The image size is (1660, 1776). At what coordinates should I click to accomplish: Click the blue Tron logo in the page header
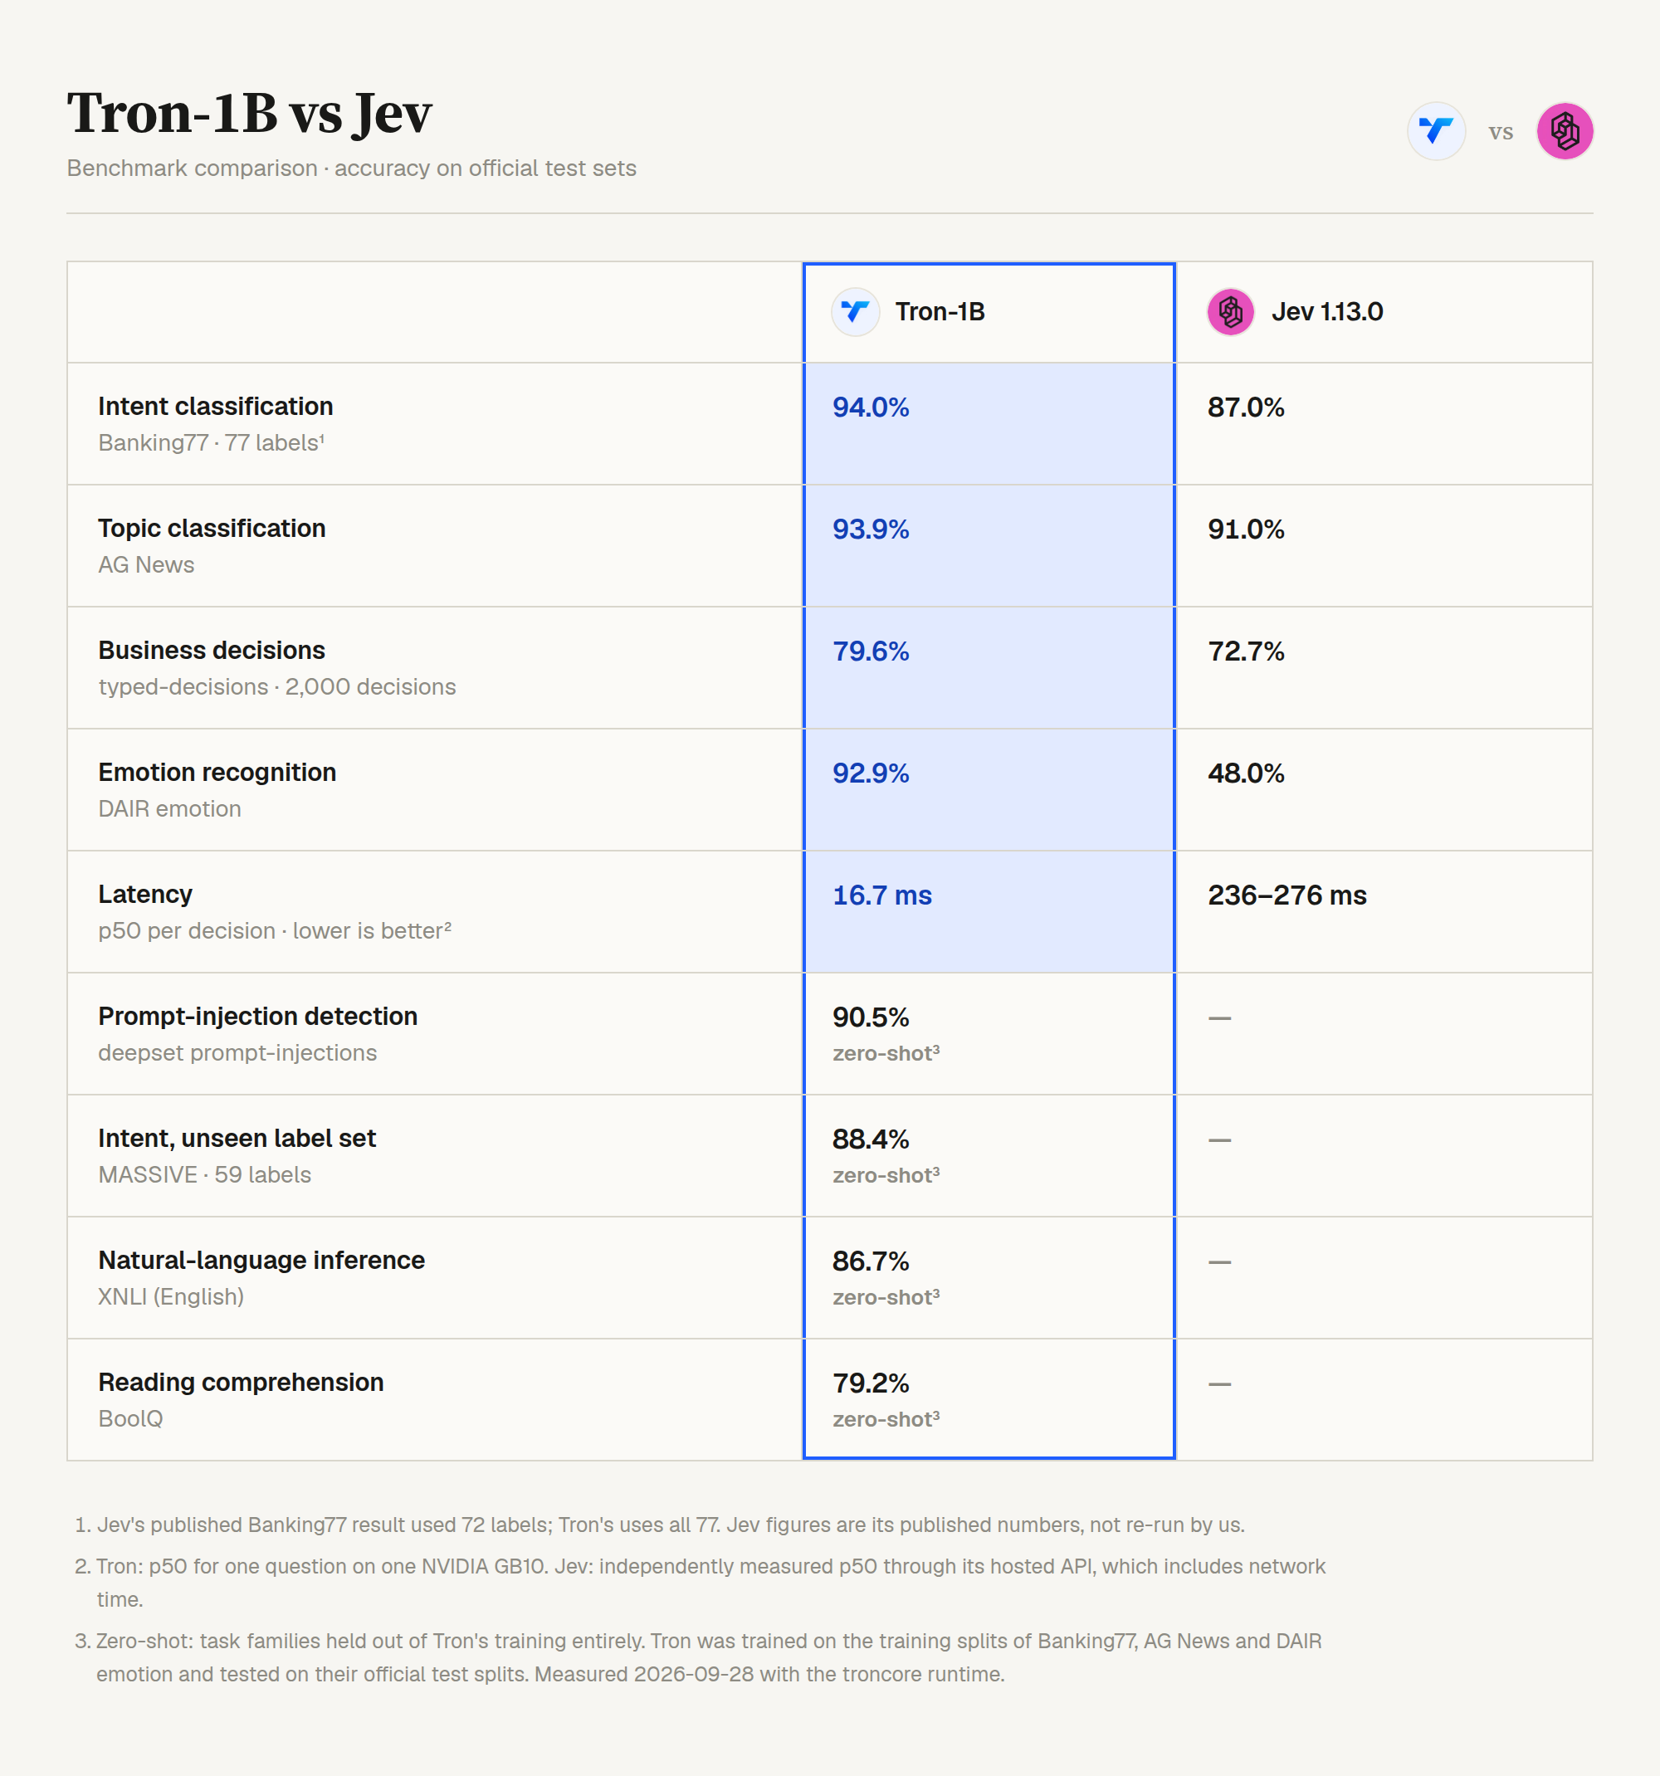point(1436,131)
